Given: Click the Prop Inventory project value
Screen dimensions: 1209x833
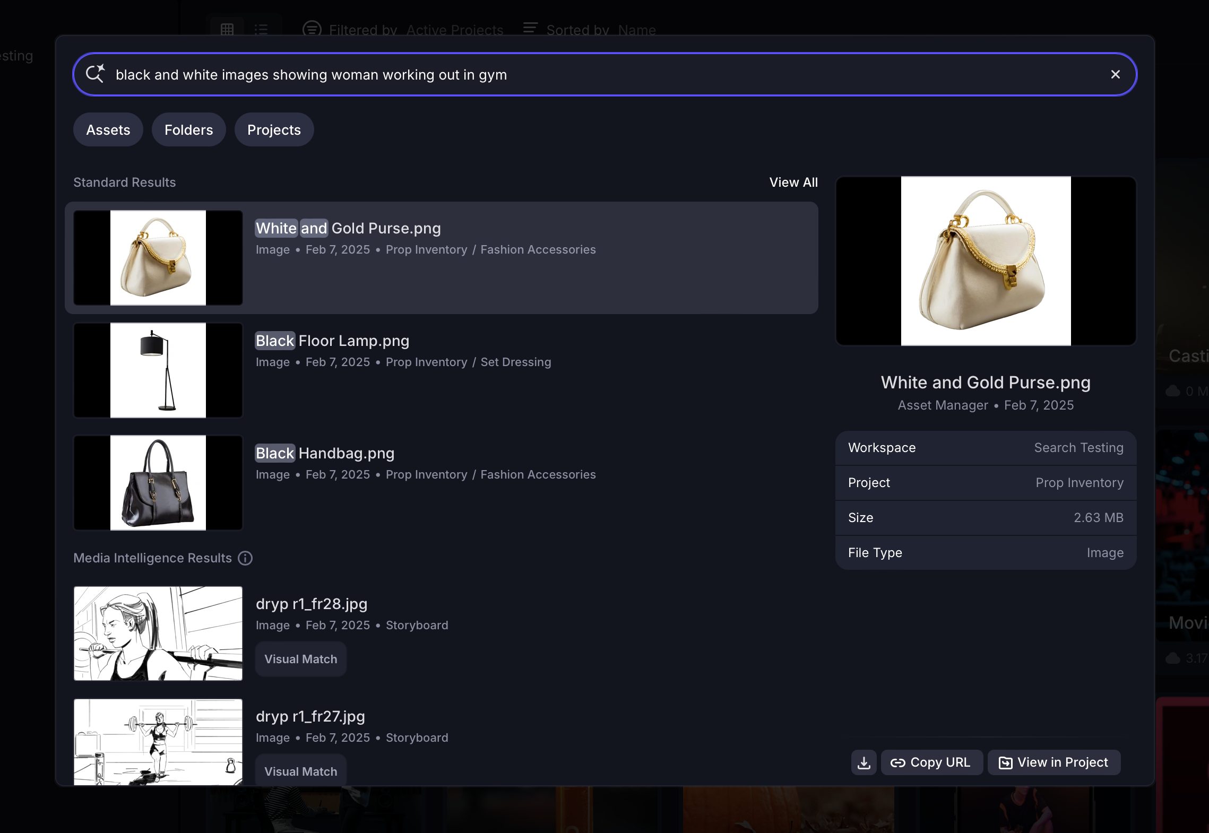Looking at the screenshot, I should [x=1080, y=483].
